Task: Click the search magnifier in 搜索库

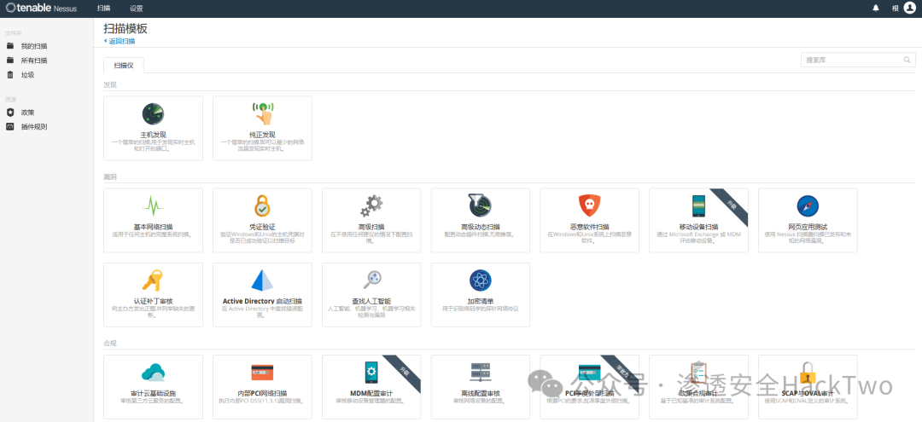Action: [907, 60]
